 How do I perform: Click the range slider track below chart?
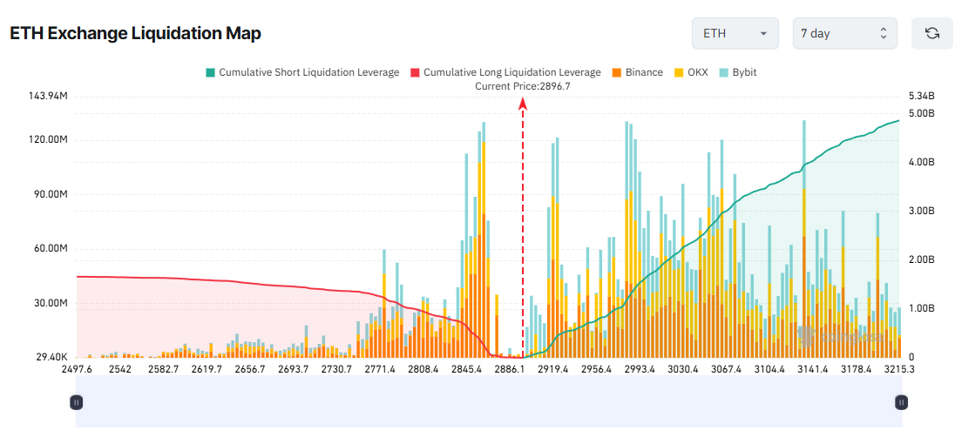click(488, 401)
